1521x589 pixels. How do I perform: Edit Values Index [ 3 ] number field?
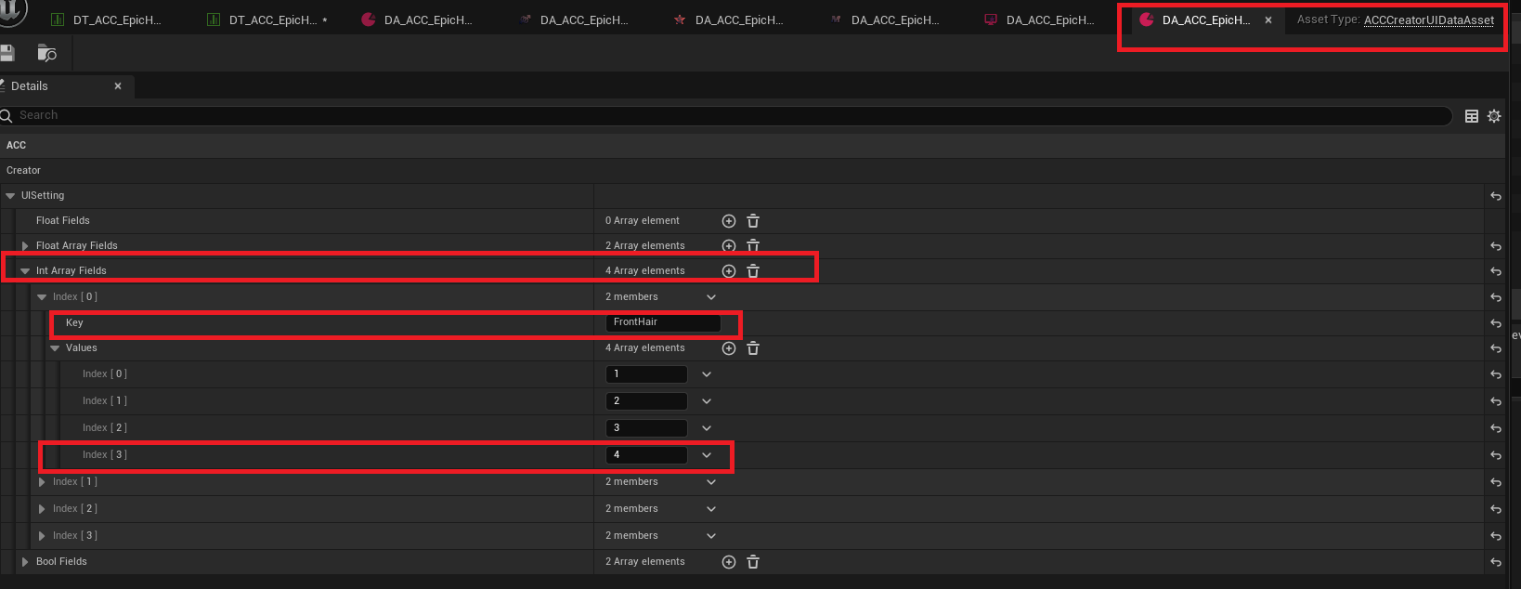pos(646,455)
